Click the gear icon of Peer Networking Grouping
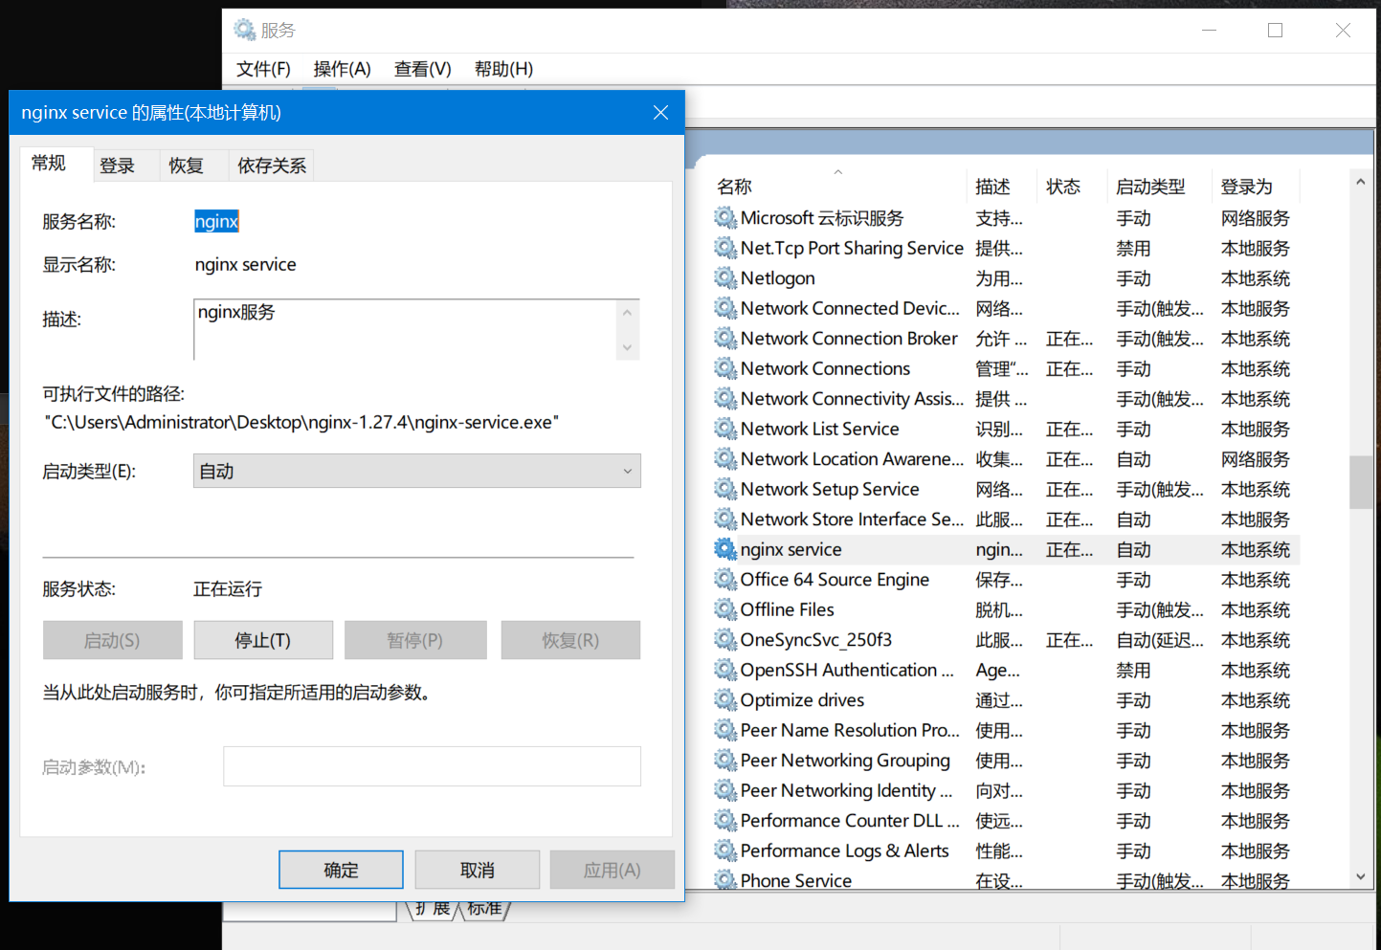 tap(725, 761)
